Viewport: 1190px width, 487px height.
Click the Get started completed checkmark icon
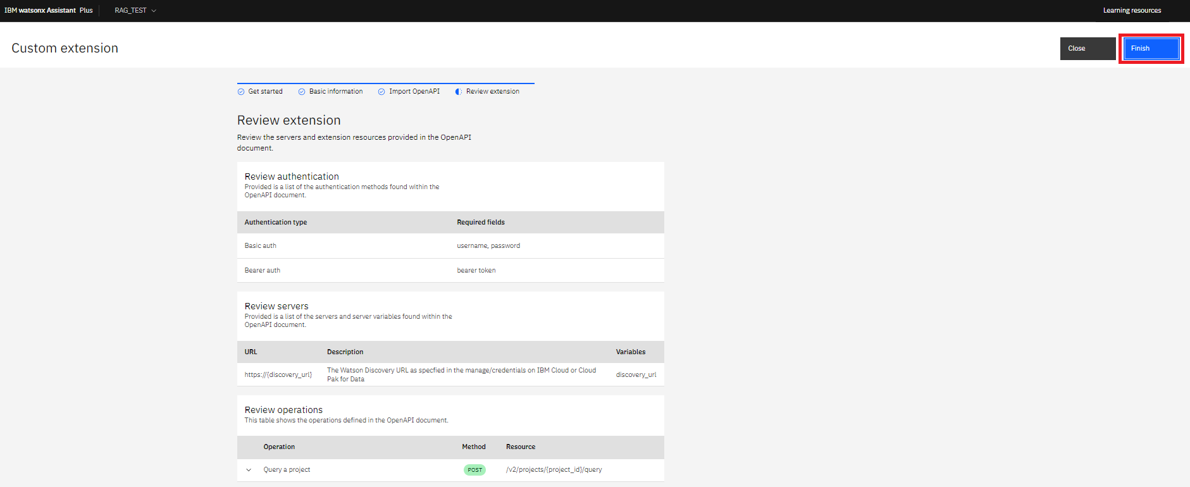[x=241, y=92]
